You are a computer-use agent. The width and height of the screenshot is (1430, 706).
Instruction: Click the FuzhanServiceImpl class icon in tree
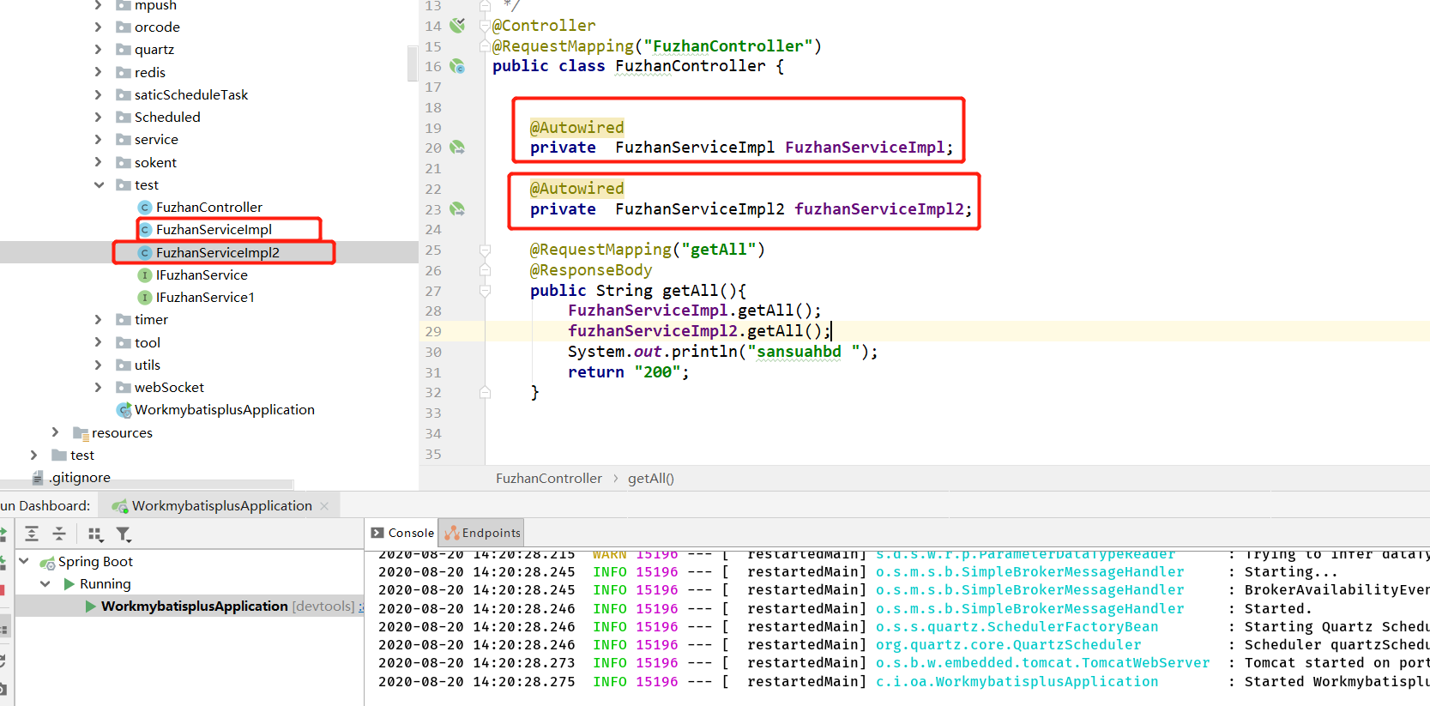pyautogui.click(x=145, y=229)
